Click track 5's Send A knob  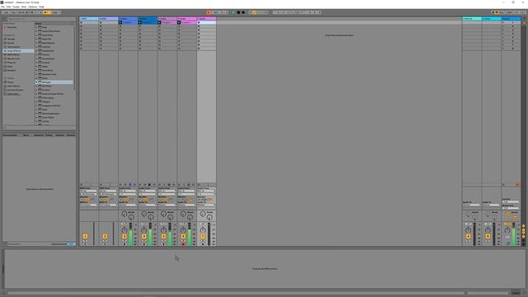click(x=163, y=214)
